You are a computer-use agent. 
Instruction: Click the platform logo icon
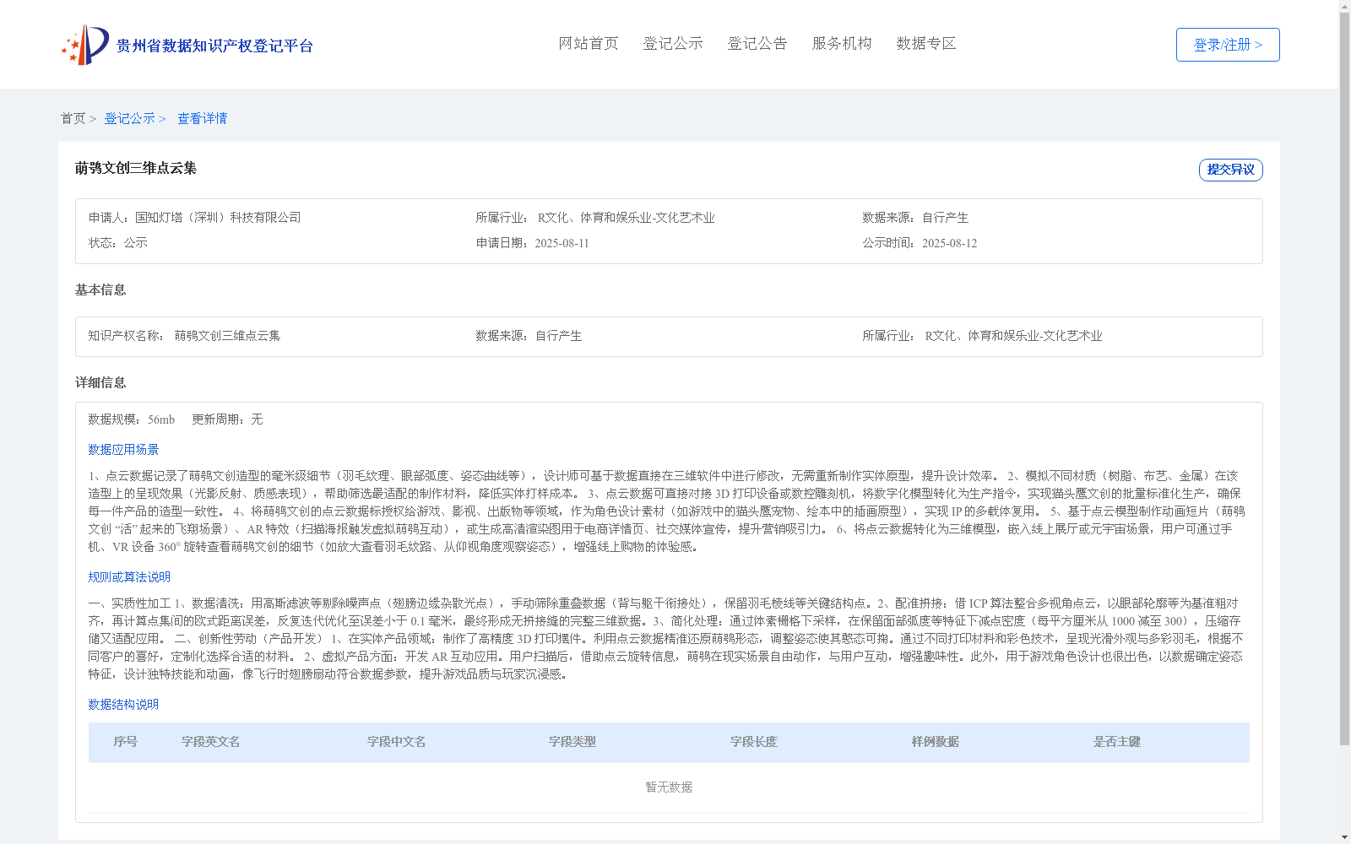pyautogui.click(x=85, y=45)
